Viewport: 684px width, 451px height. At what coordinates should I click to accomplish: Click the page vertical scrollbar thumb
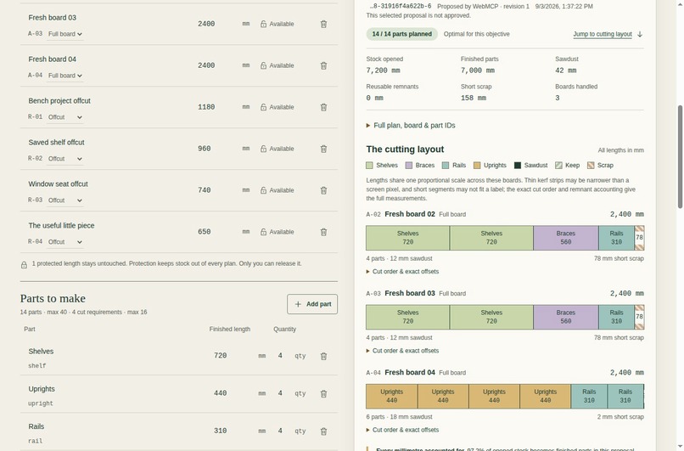680,157
